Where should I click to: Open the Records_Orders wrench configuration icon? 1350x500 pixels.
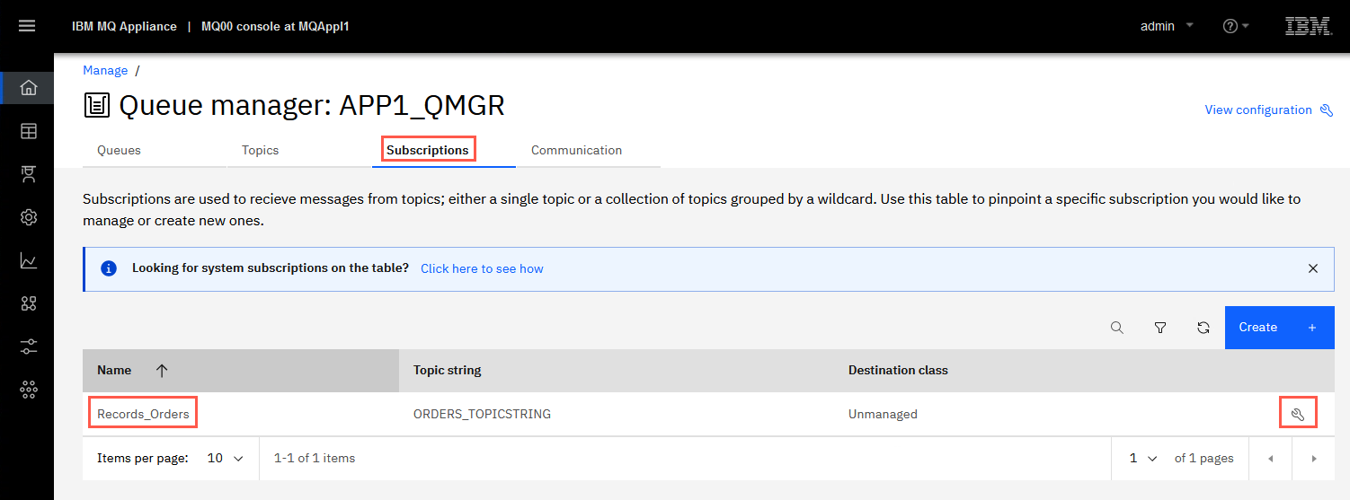[x=1297, y=414]
